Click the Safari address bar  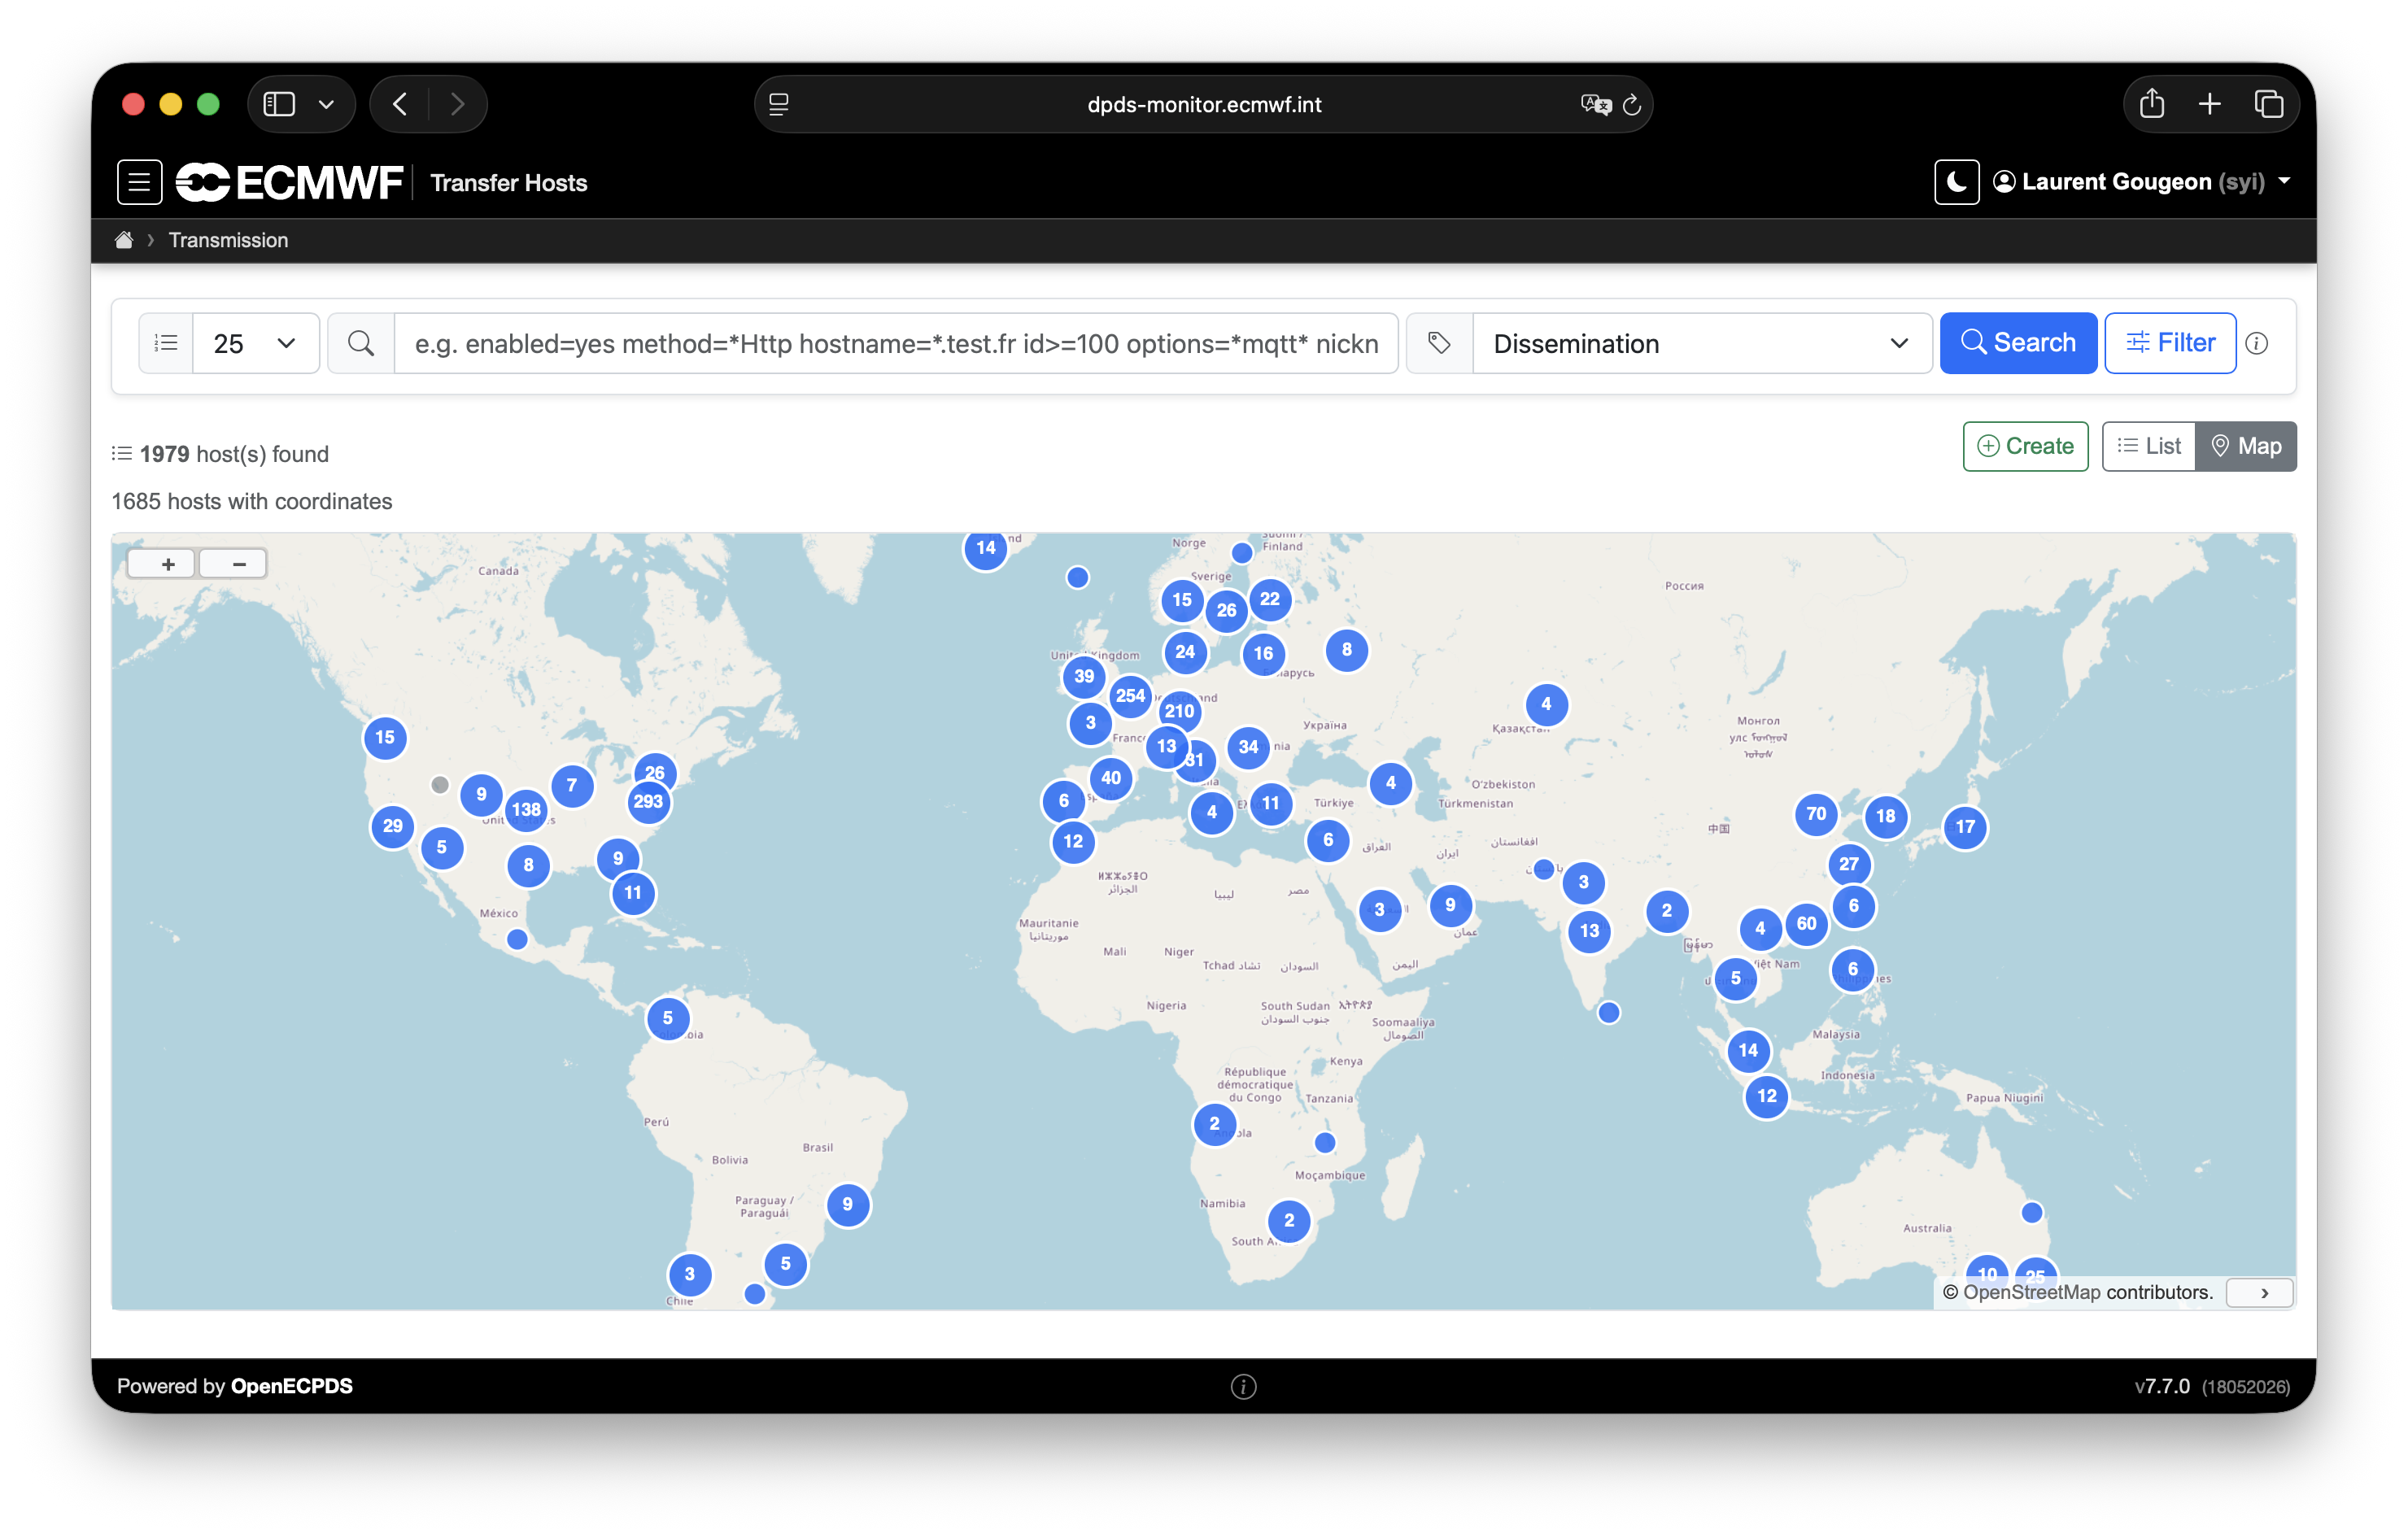1203,104
